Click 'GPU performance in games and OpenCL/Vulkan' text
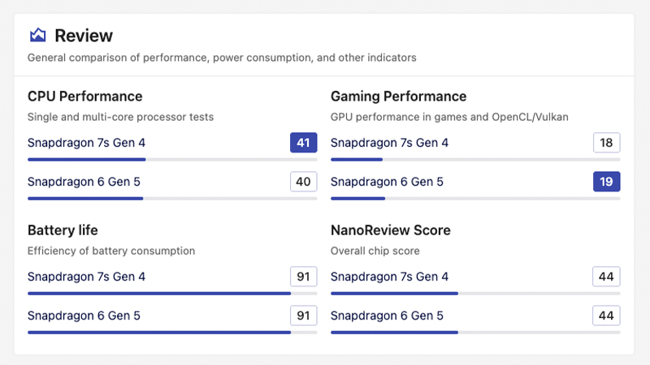The height and width of the screenshot is (365, 650). click(x=449, y=117)
